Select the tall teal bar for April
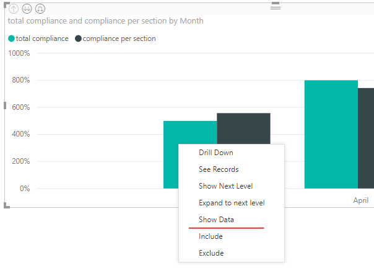 331,135
